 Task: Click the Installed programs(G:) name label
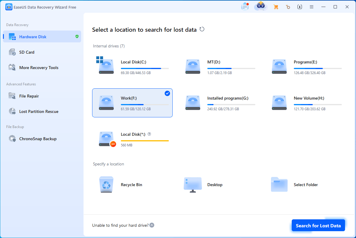pos(228,98)
